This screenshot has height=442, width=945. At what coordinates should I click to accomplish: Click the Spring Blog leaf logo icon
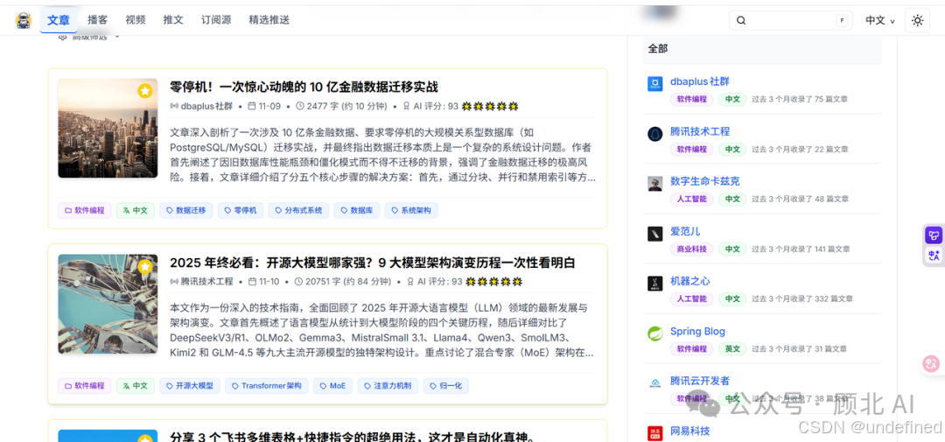click(655, 333)
